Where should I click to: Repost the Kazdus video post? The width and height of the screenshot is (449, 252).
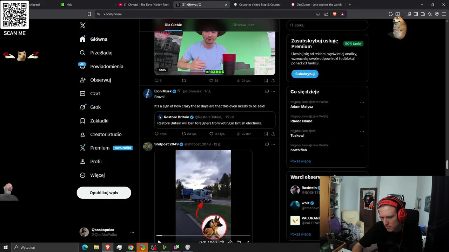(183, 80)
